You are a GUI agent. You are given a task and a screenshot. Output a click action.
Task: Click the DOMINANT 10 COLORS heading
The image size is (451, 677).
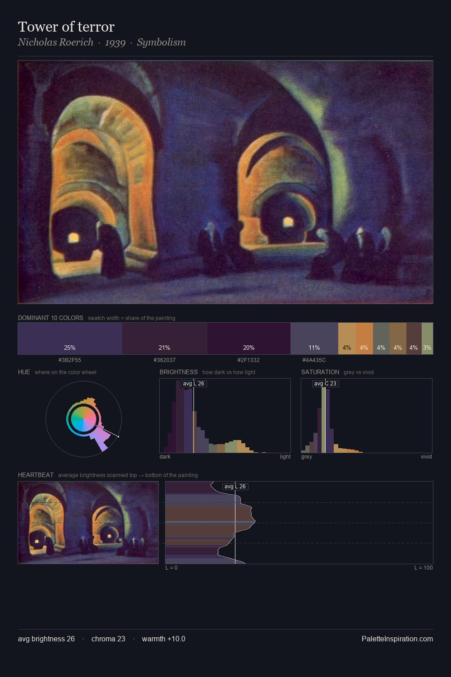point(51,318)
